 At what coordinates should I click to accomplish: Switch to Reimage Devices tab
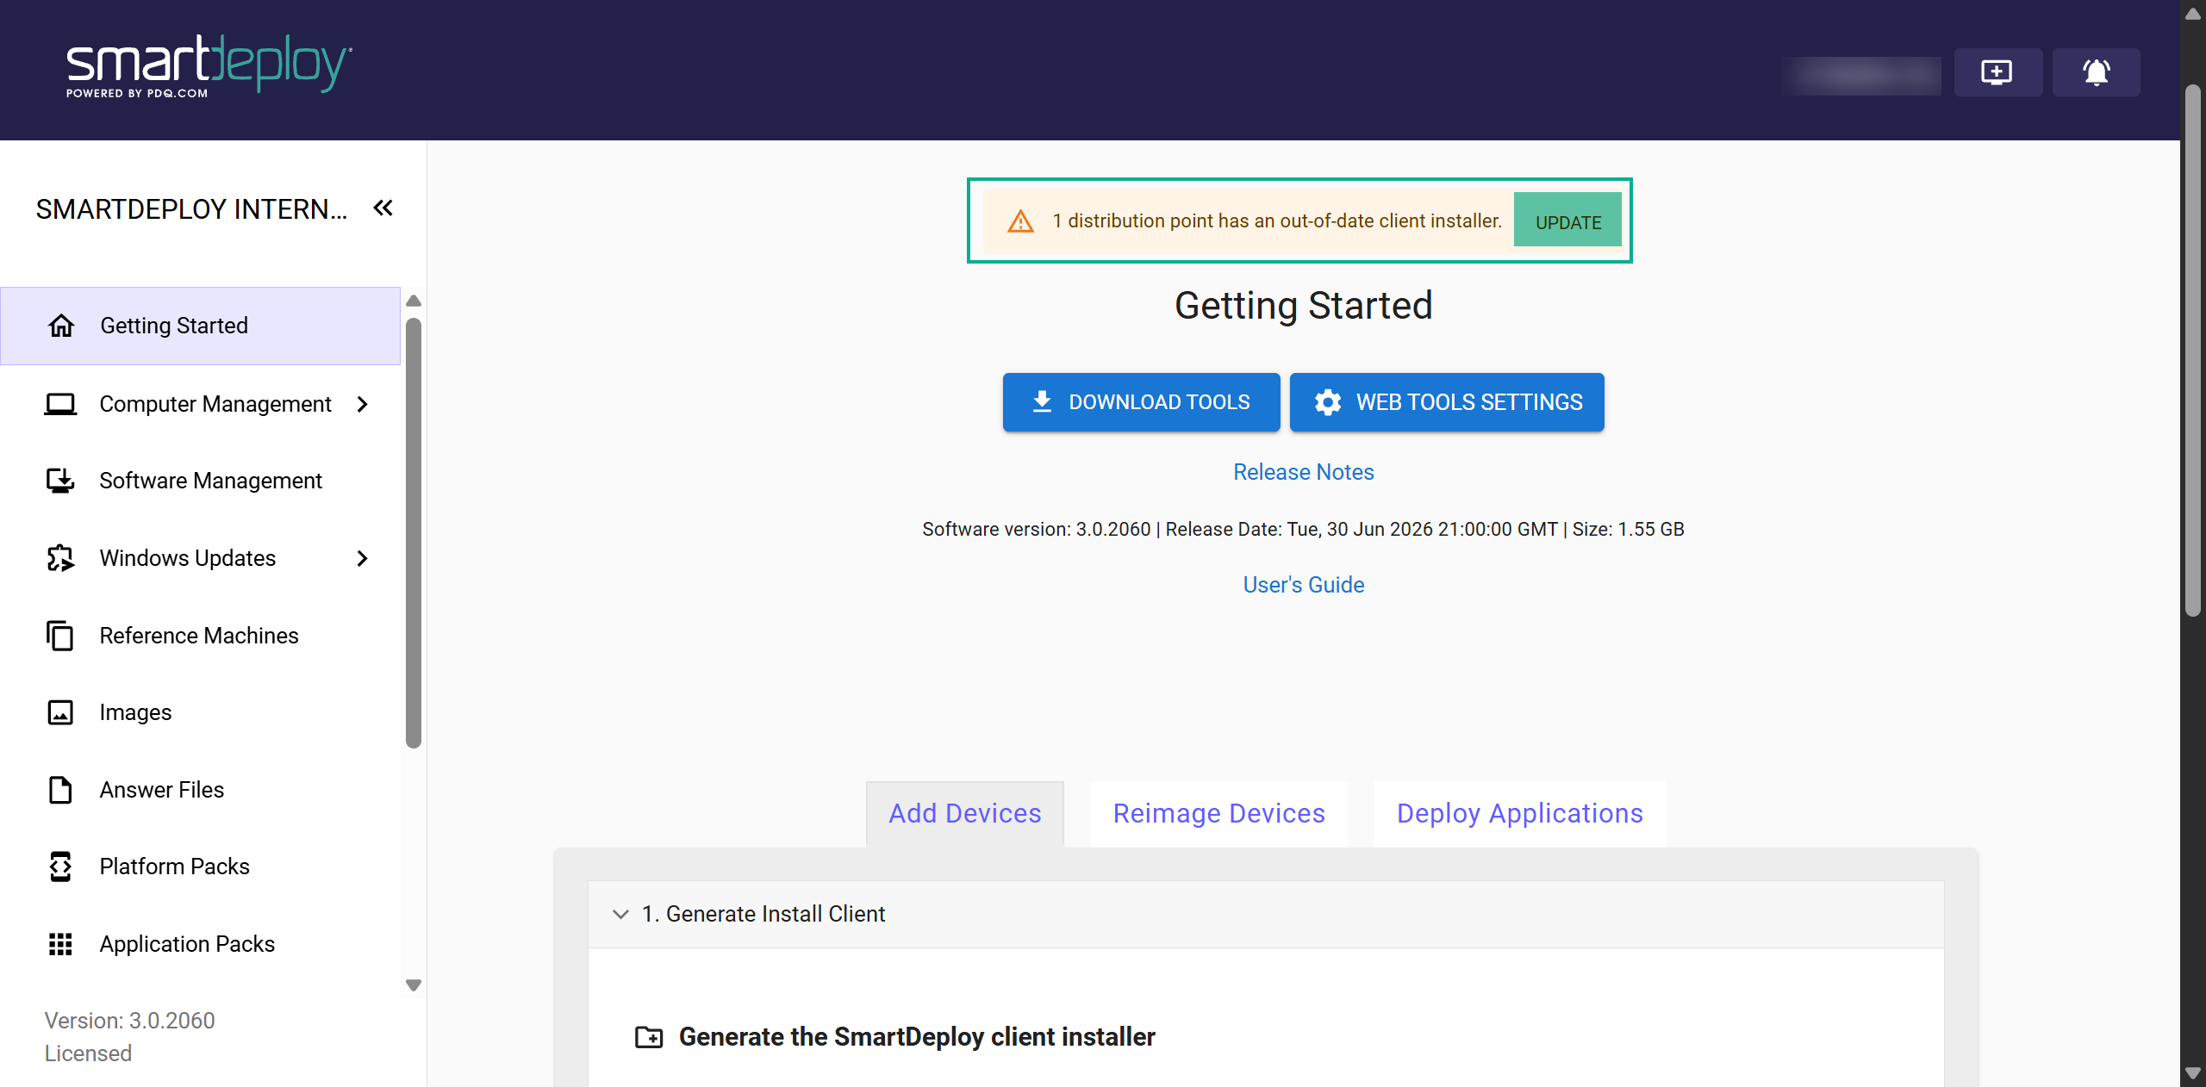(1219, 814)
